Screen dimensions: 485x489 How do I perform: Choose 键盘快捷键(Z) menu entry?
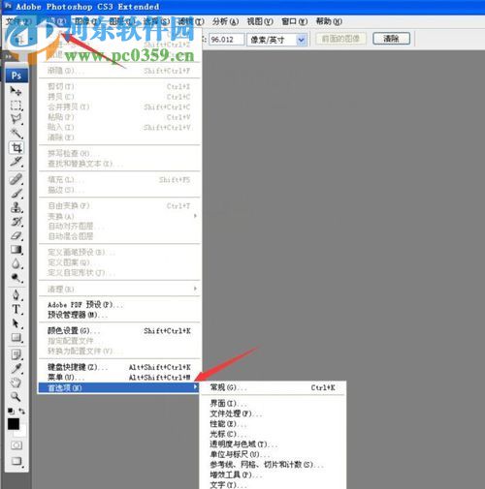119,367
